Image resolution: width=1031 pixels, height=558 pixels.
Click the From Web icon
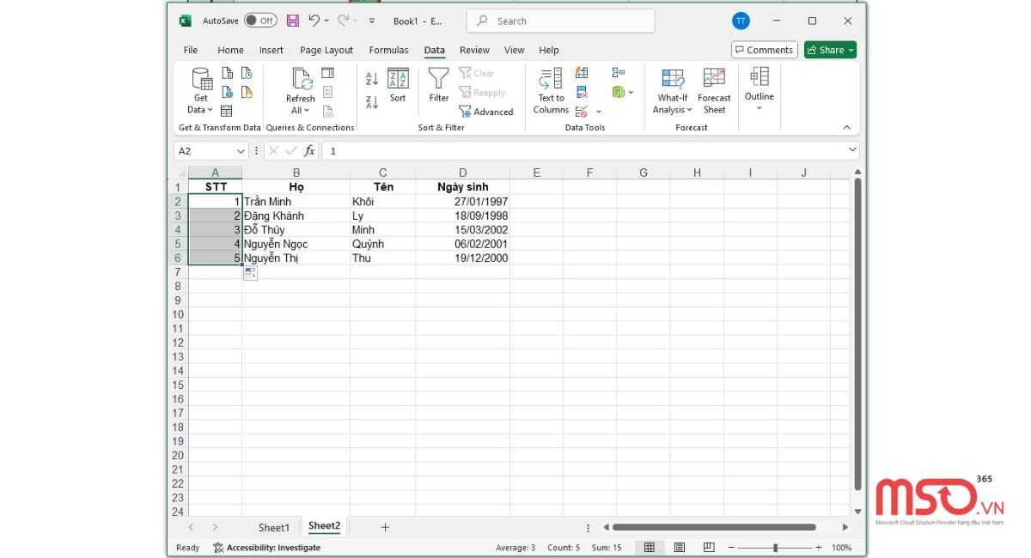[x=228, y=92]
